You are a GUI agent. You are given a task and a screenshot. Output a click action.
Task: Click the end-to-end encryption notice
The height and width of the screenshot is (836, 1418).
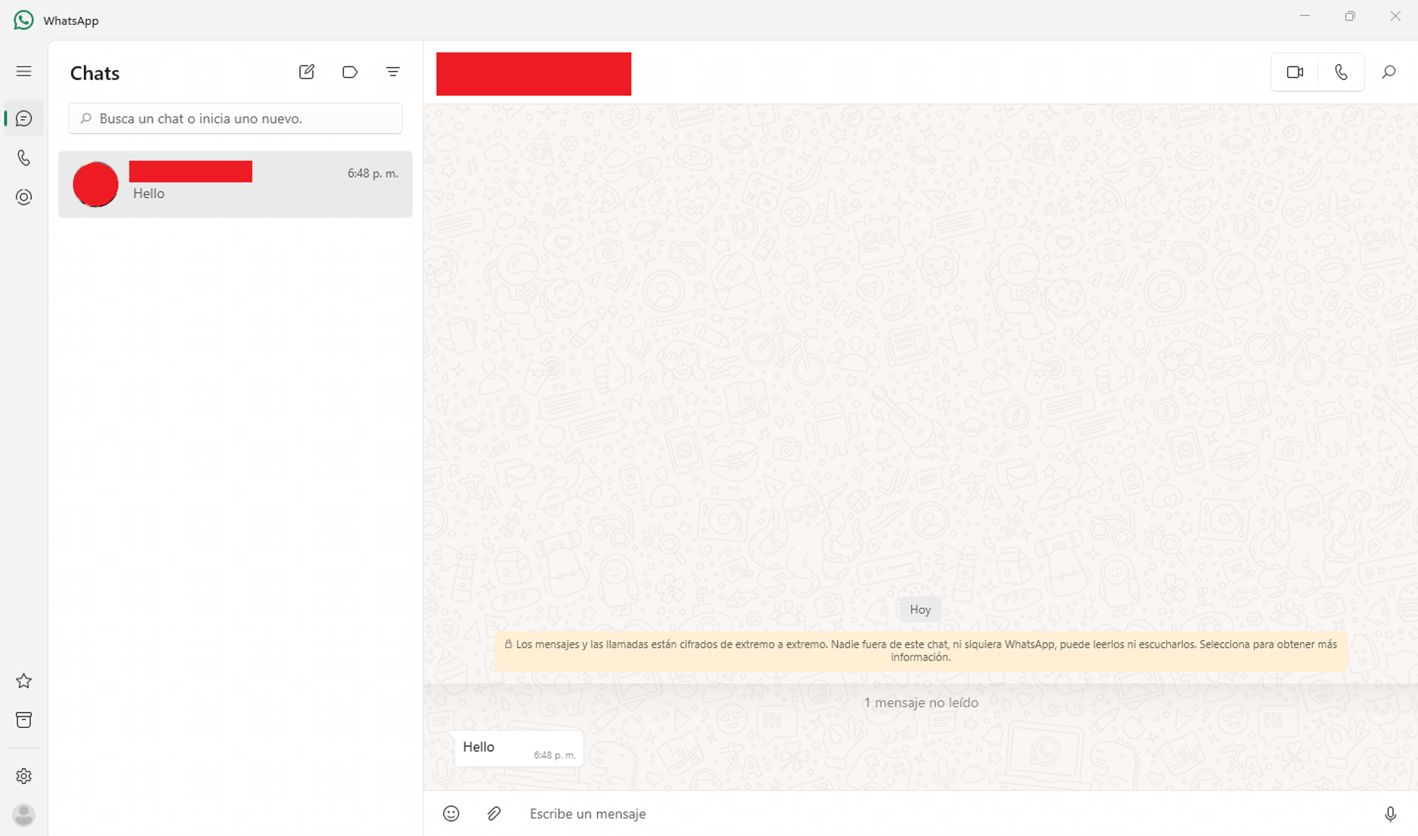921,651
